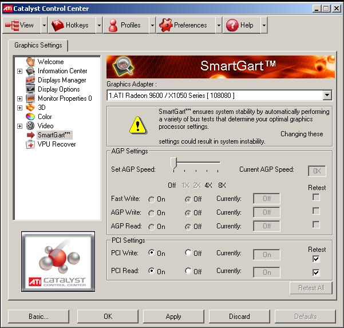Click the VPU Recover first-aid icon
344x328 pixels.
(30, 144)
